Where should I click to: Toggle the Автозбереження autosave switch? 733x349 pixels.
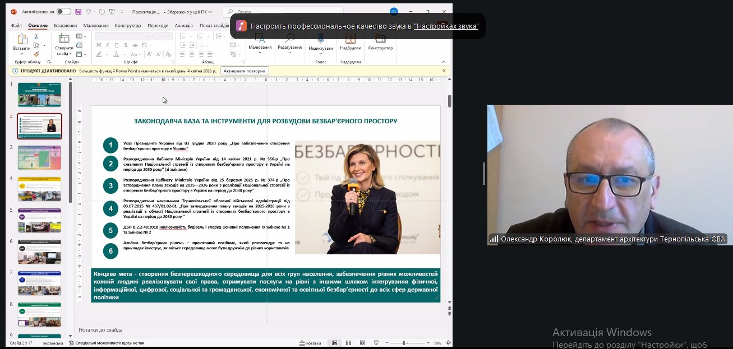click(x=63, y=11)
